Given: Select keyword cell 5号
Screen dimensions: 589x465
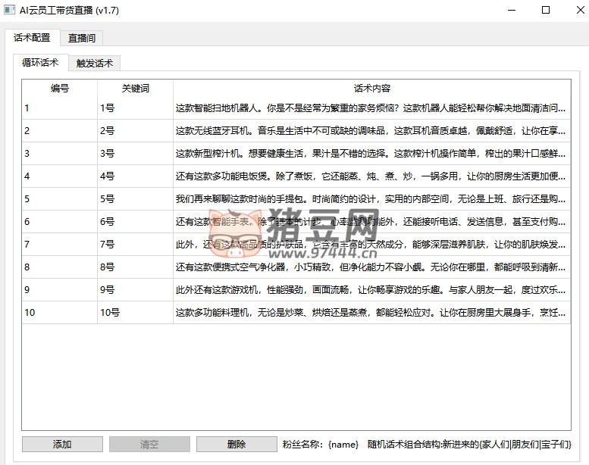Looking at the screenshot, I should (x=135, y=199).
